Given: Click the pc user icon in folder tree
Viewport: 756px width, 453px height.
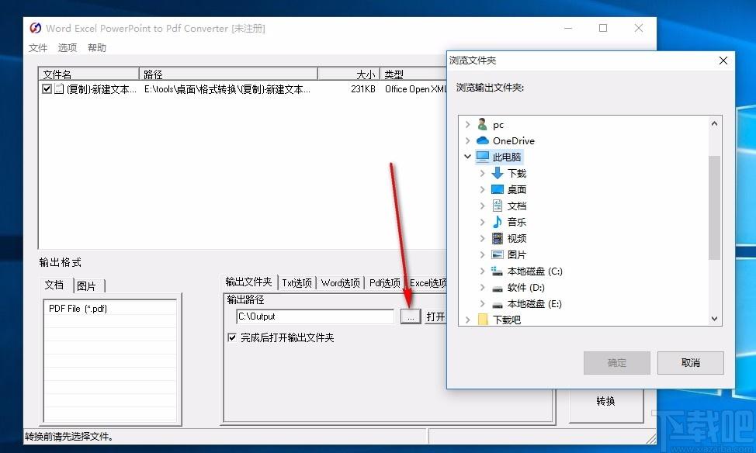Looking at the screenshot, I should (482, 124).
